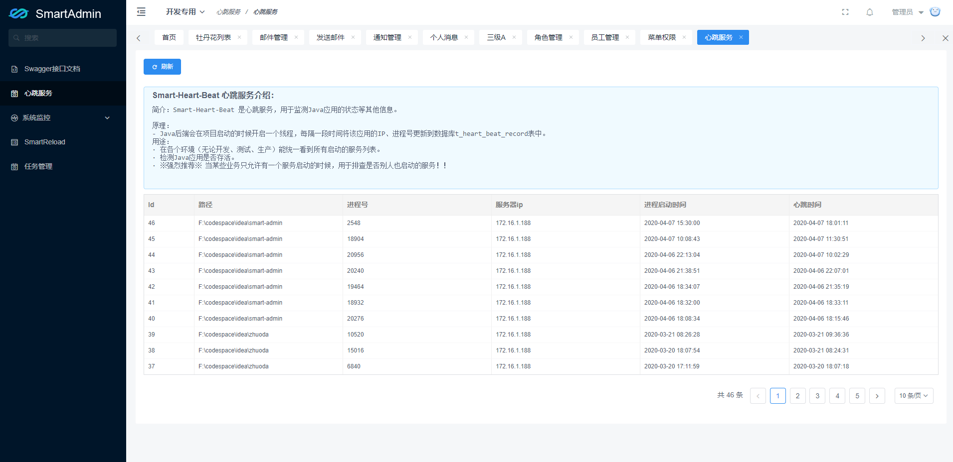Close the 三级A tab
953x462 pixels.
pyautogui.click(x=514, y=37)
